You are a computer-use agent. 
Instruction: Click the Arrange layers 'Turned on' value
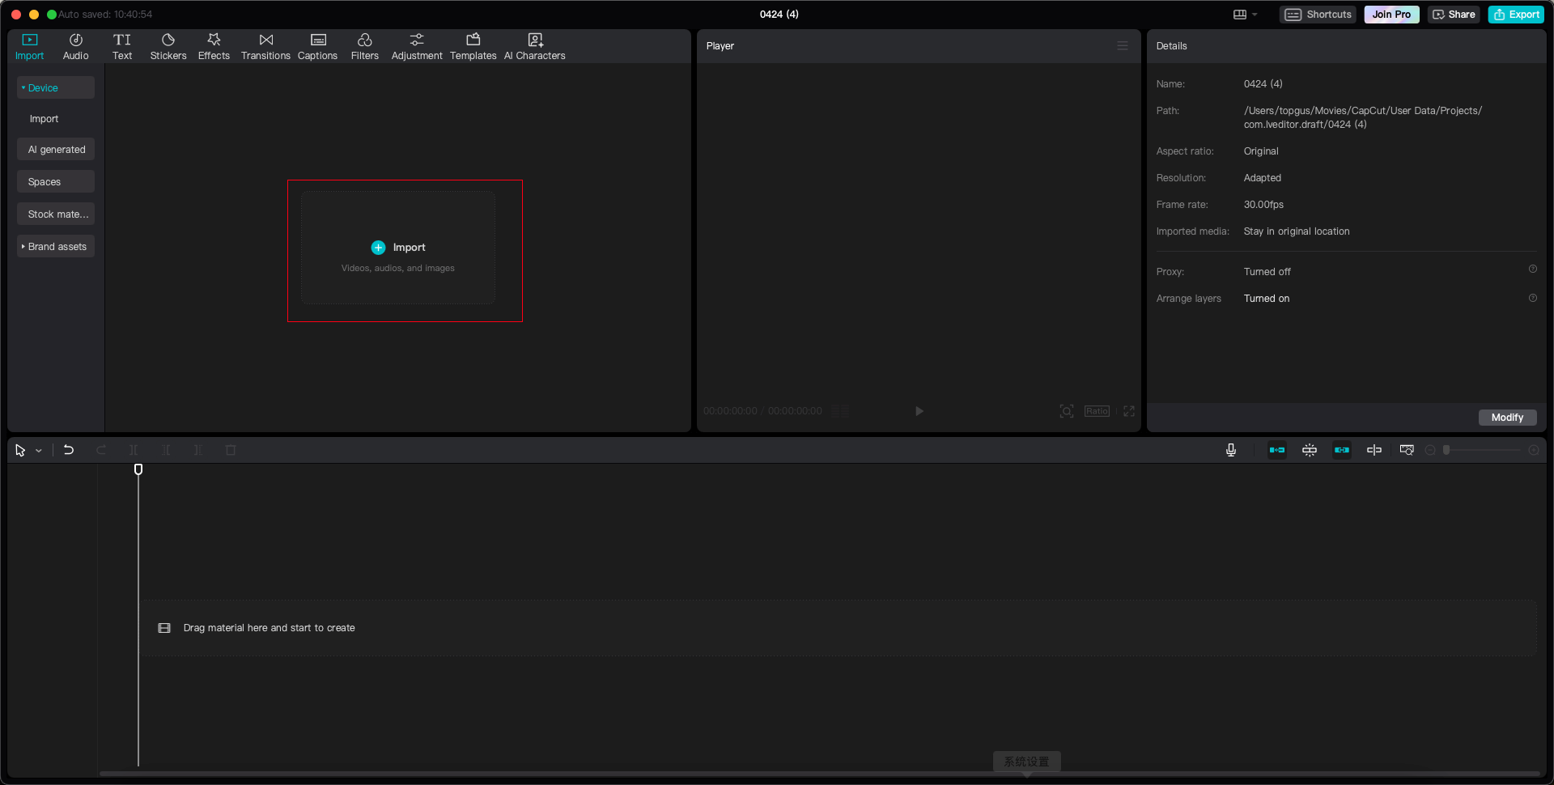[1267, 299]
